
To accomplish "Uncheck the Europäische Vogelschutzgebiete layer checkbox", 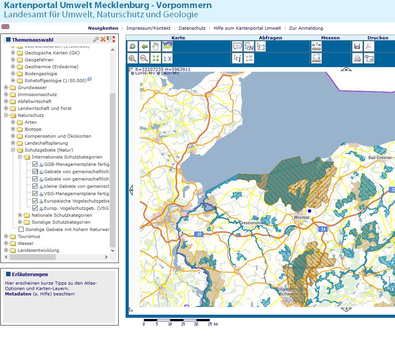I will point(35,201).
